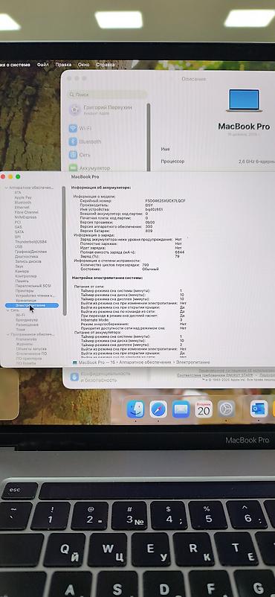
Task: Open the Правка menu
Action: pyautogui.click(x=63, y=65)
